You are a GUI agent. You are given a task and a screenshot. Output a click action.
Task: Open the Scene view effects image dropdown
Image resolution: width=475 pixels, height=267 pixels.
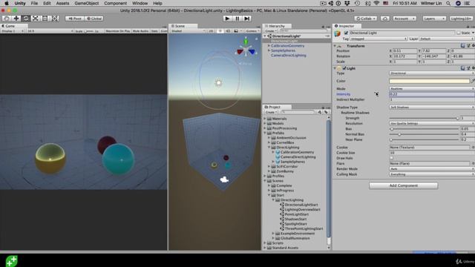237,31
